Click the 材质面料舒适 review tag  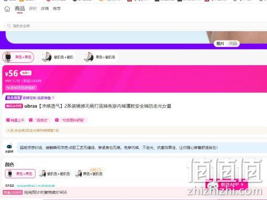(x=71, y=121)
